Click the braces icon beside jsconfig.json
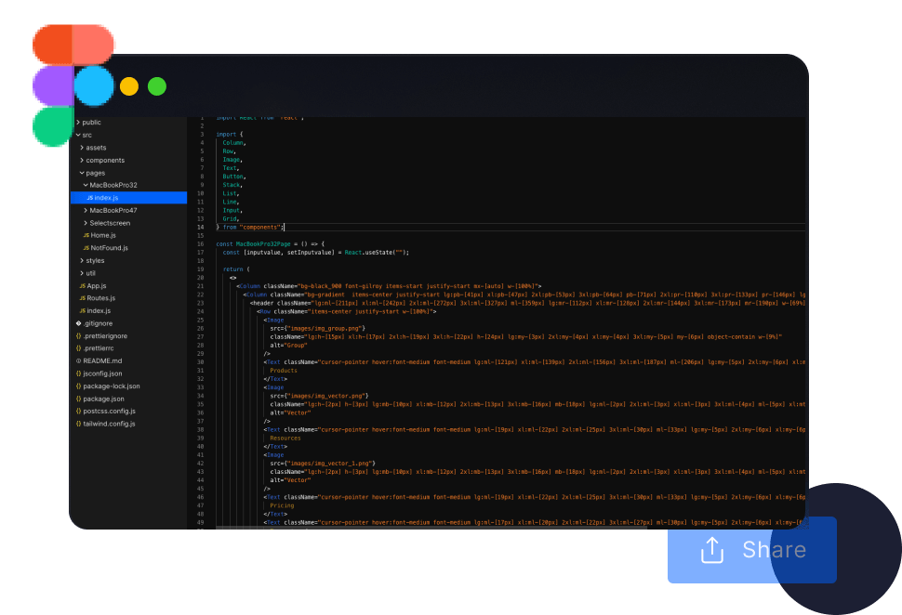Image resolution: width=902 pixels, height=615 pixels. 79,373
